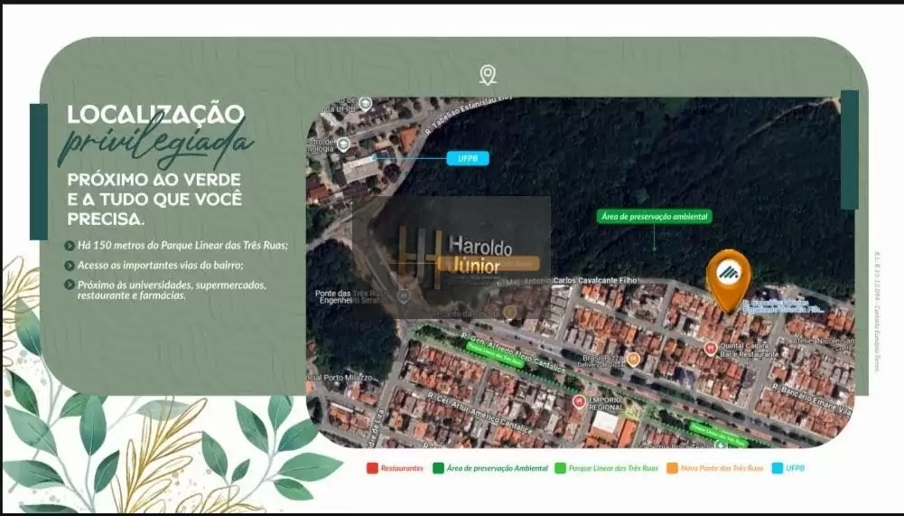
Task: Click the location pin icon above the map
Action: (x=488, y=75)
